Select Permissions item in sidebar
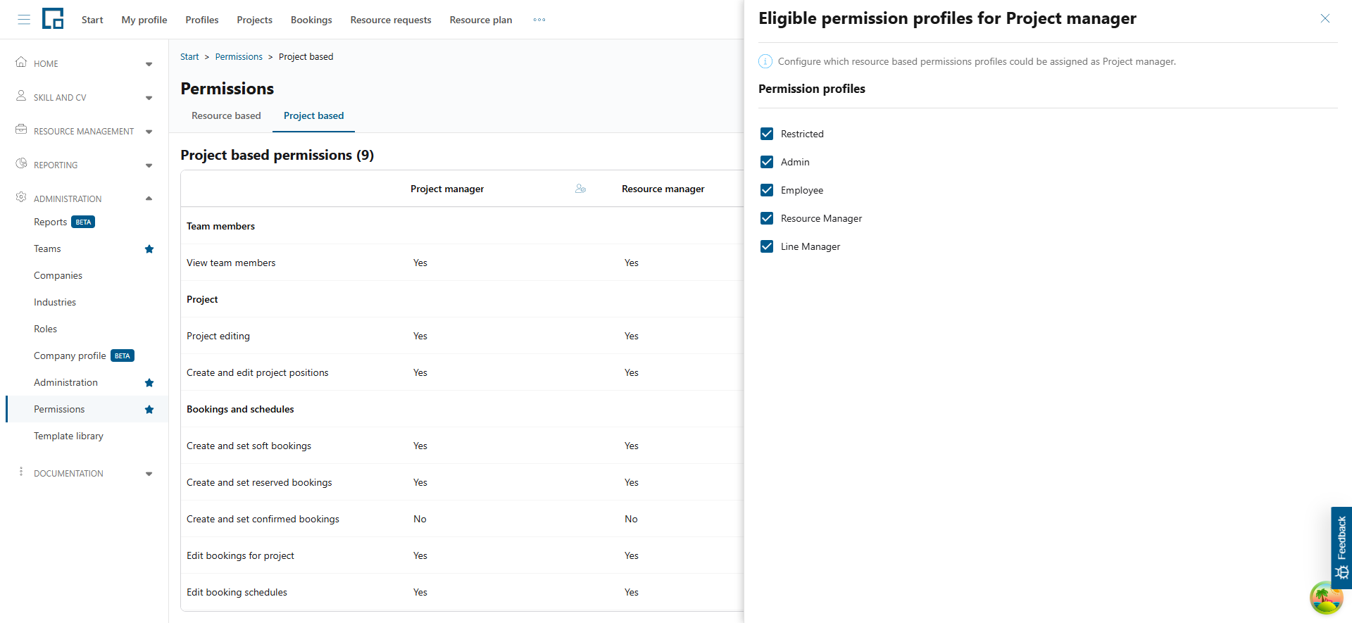Image resolution: width=1352 pixels, height=623 pixels. pyautogui.click(x=59, y=409)
